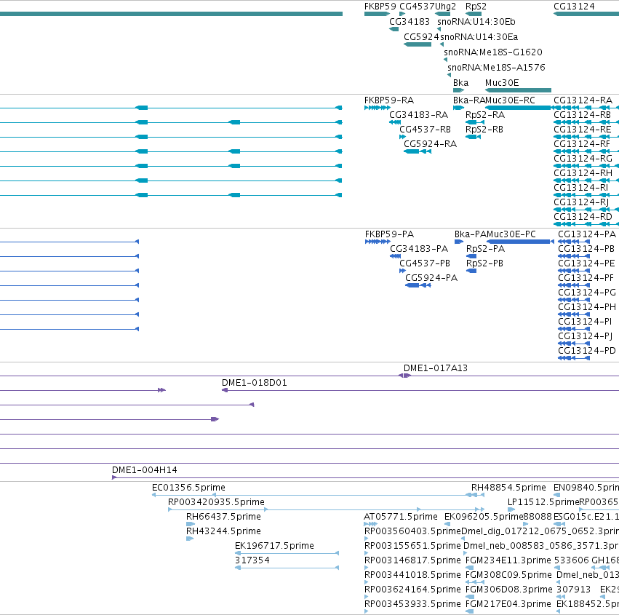Select the CG34183-PA protein label
Screen dimensions: 619x615
click(x=419, y=249)
